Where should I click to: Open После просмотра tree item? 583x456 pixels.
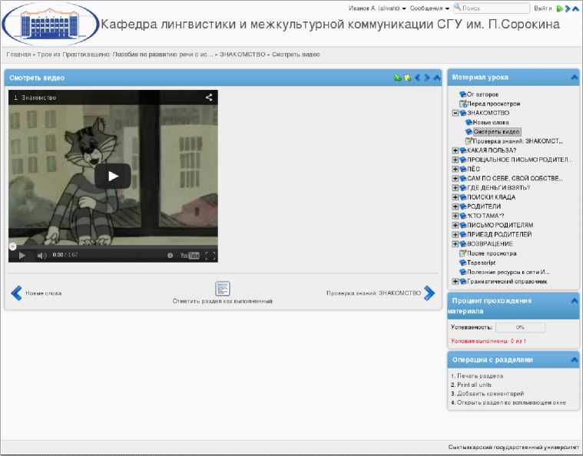(x=492, y=253)
